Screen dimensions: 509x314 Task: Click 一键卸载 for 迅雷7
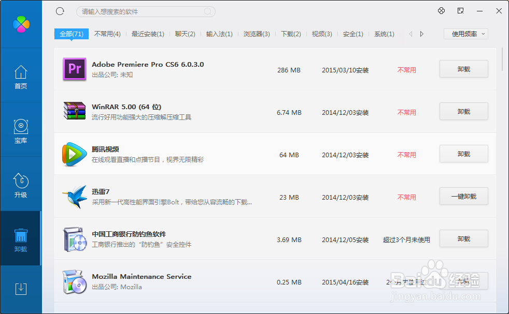coord(463,196)
